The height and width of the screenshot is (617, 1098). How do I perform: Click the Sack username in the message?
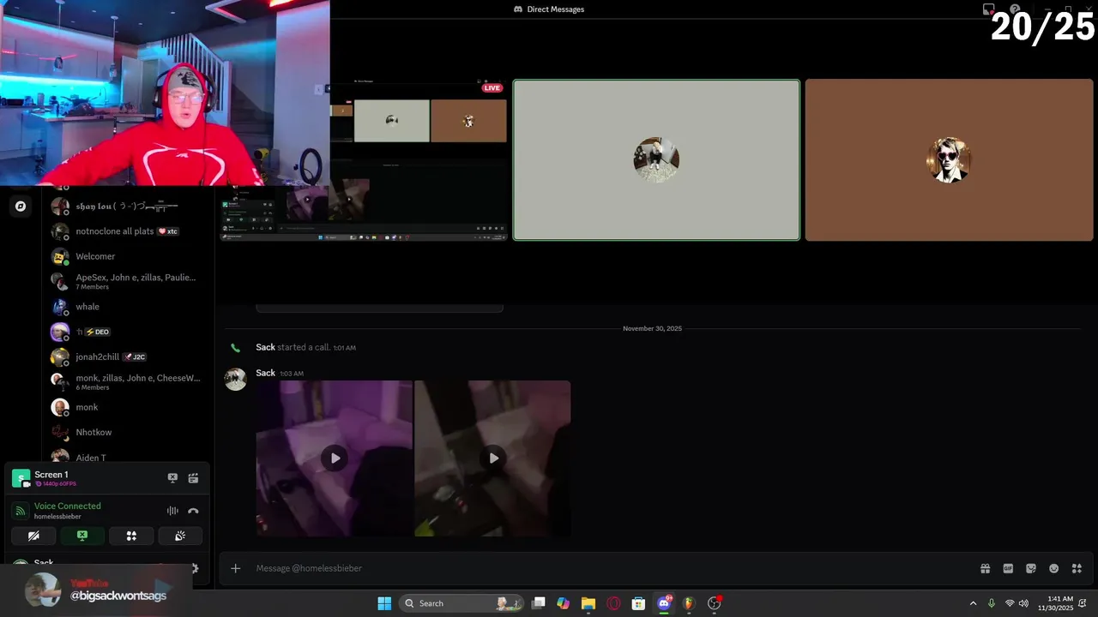pyautogui.click(x=266, y=373)
